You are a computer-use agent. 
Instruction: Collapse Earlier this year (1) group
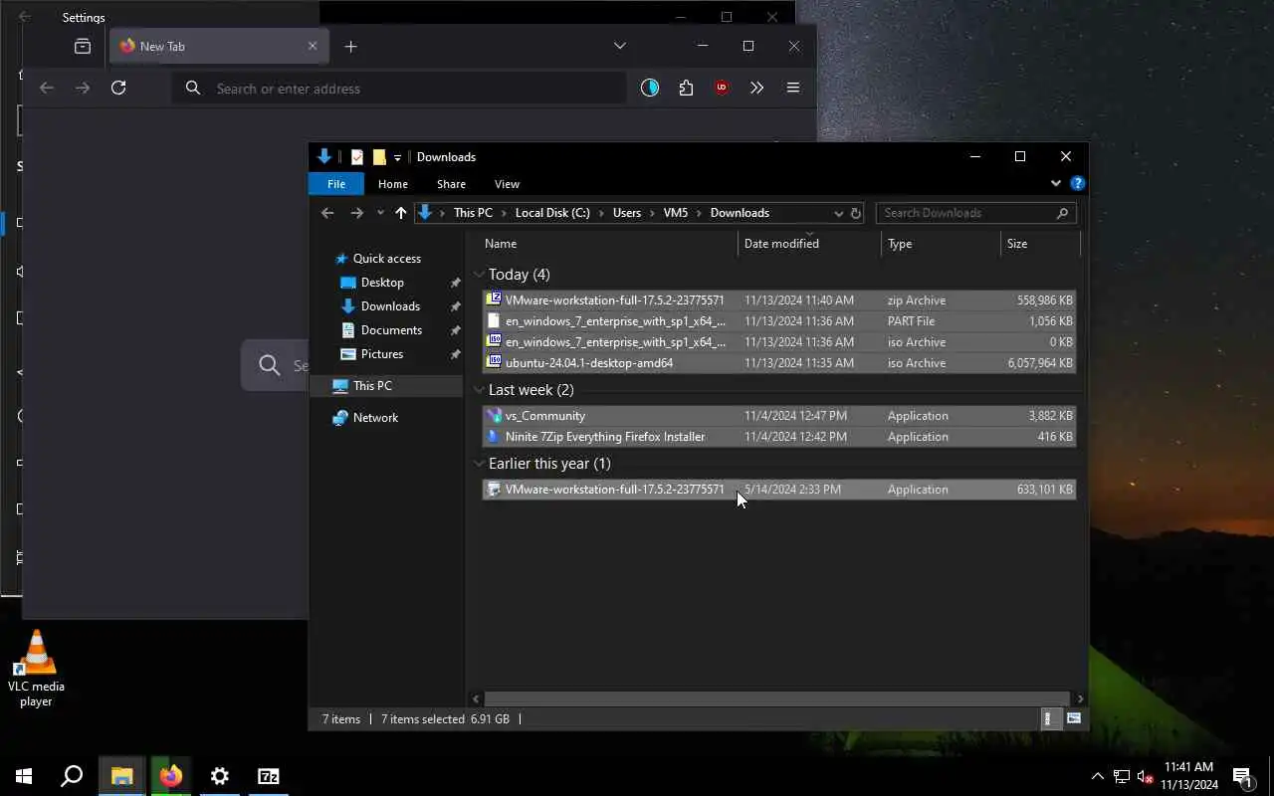(480, 464)
